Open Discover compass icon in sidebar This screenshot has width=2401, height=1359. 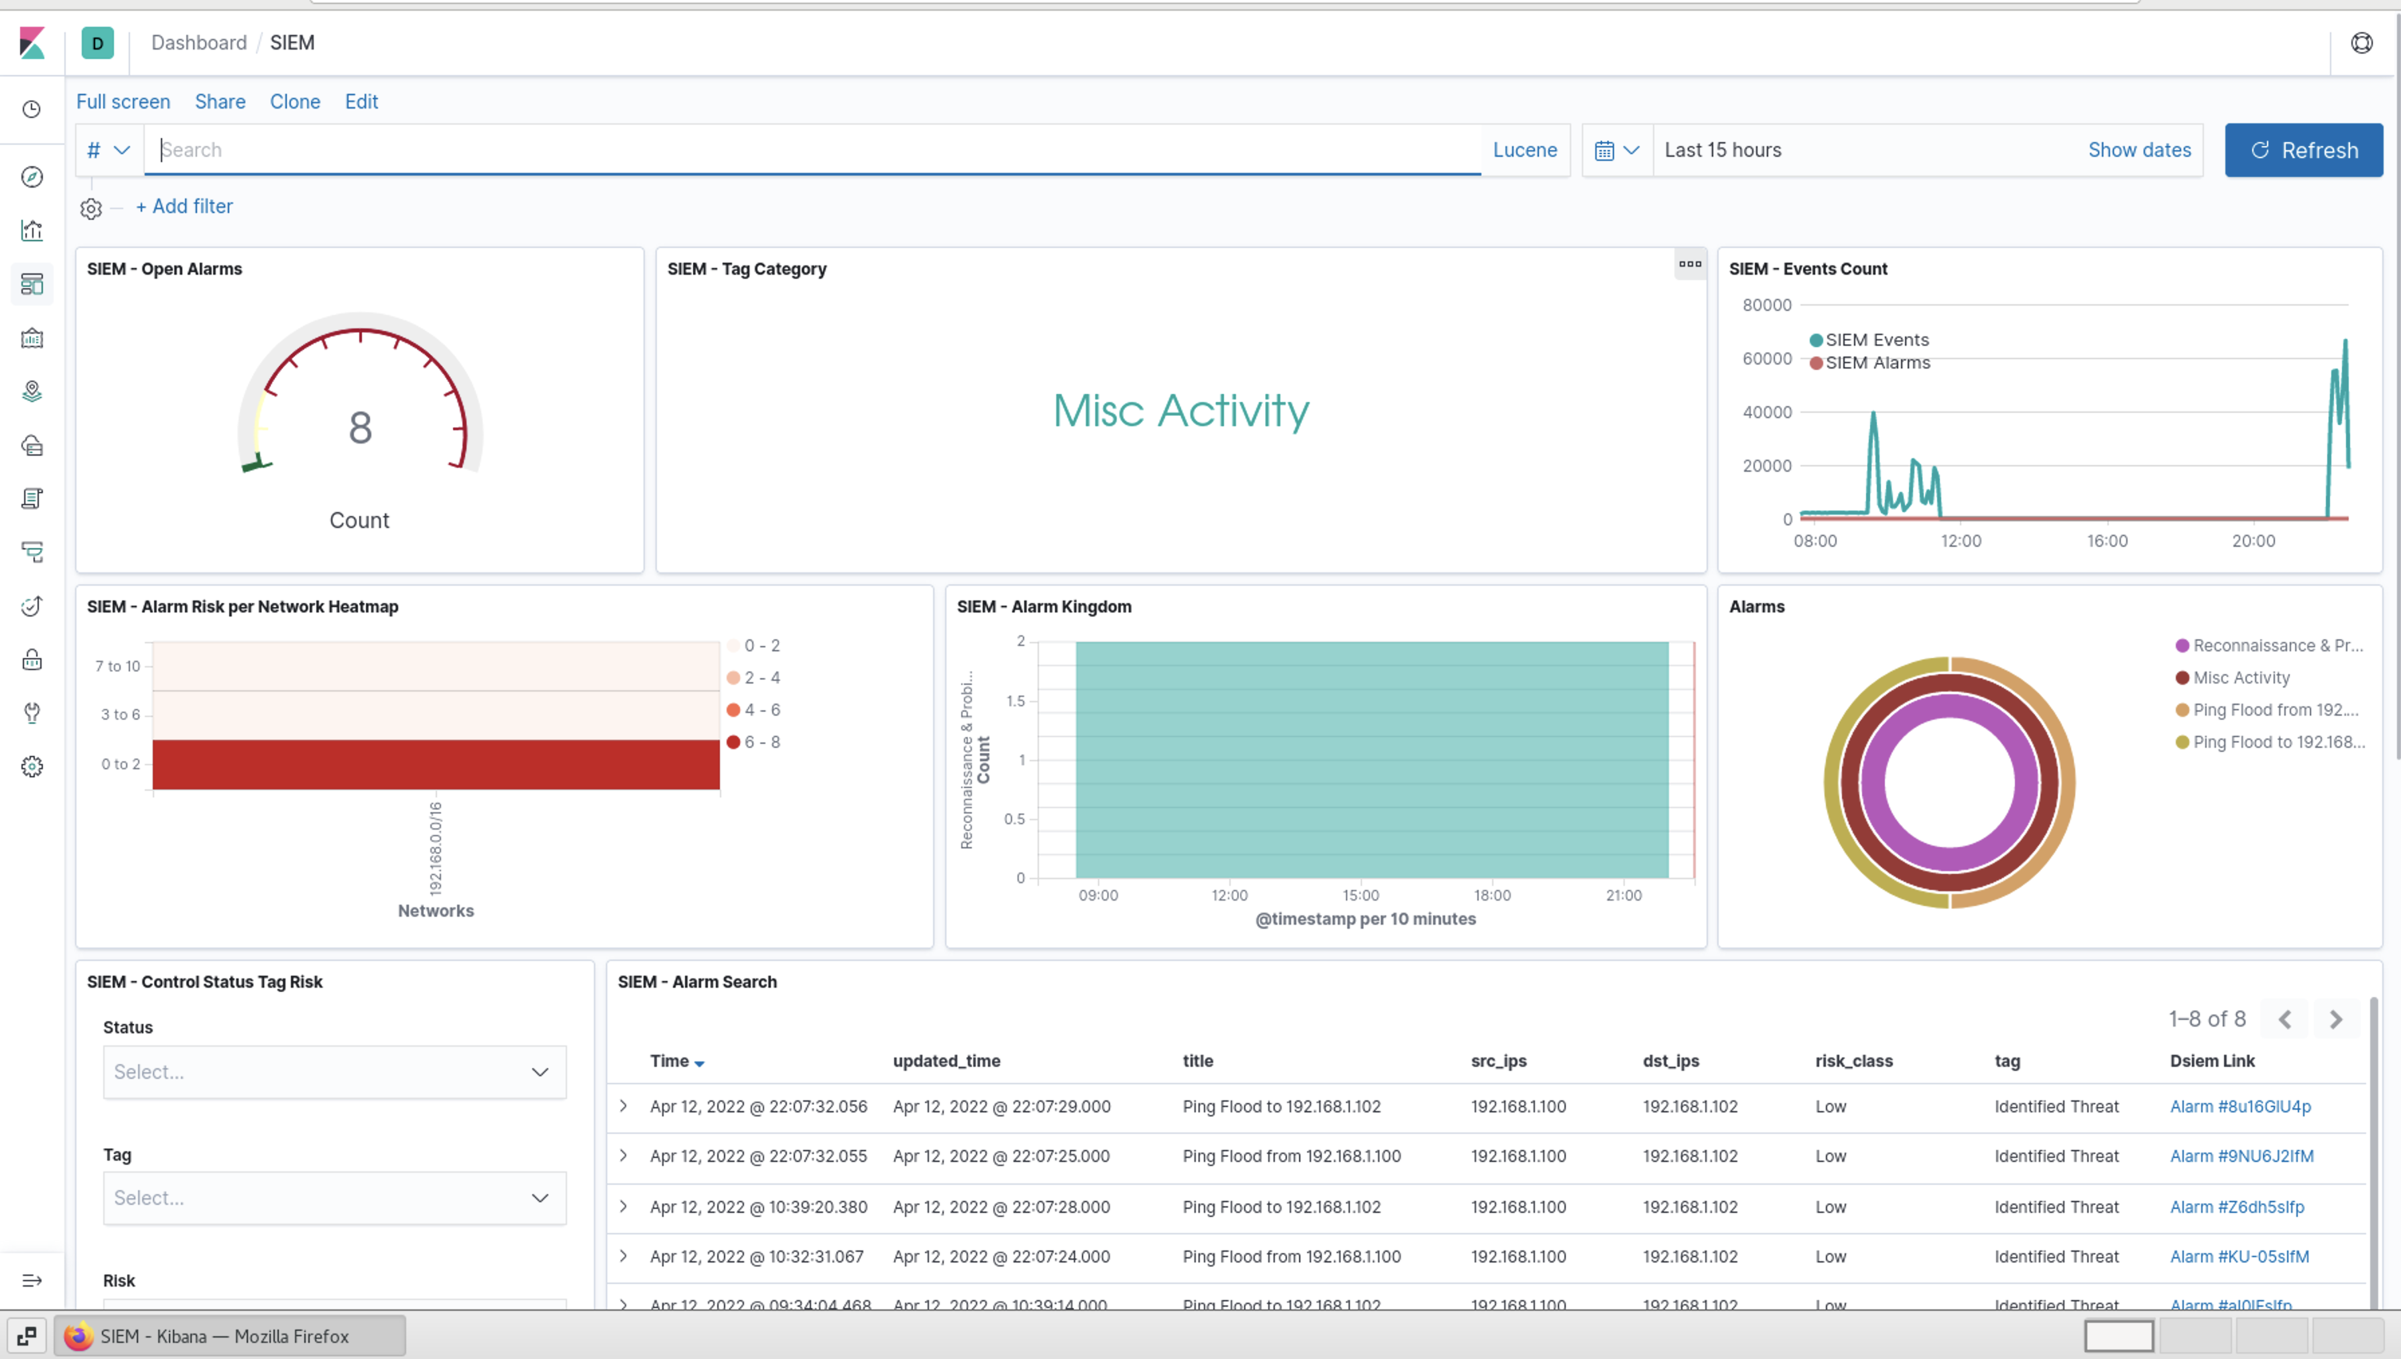tap(32, 178)
